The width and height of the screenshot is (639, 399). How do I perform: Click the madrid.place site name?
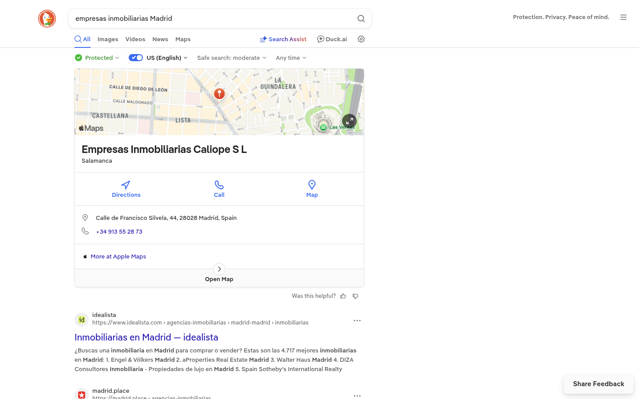(x=111, y=391)
